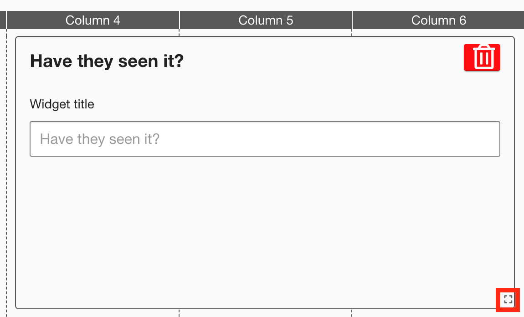This screenshot has height=317, width=524.
Task: Click inside the 'Have they seen it?' input field
Action: (x=264, y=139)
